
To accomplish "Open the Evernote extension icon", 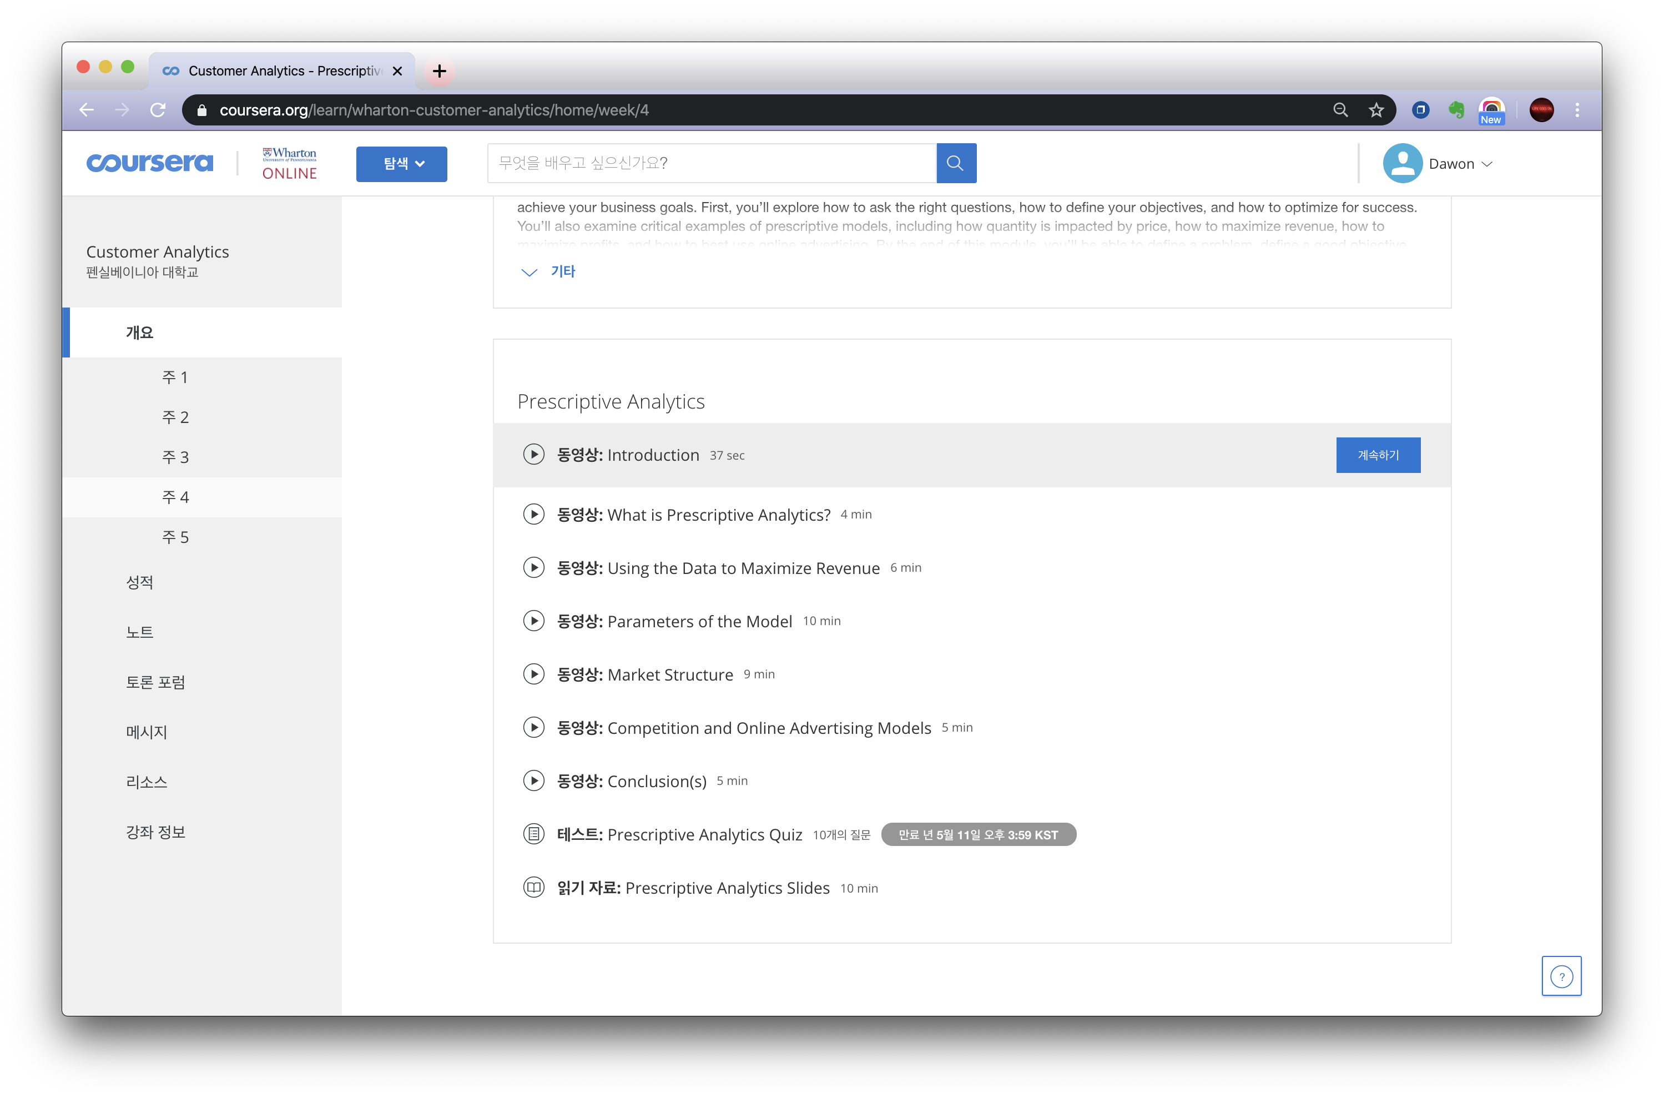I will point(1456,110).
